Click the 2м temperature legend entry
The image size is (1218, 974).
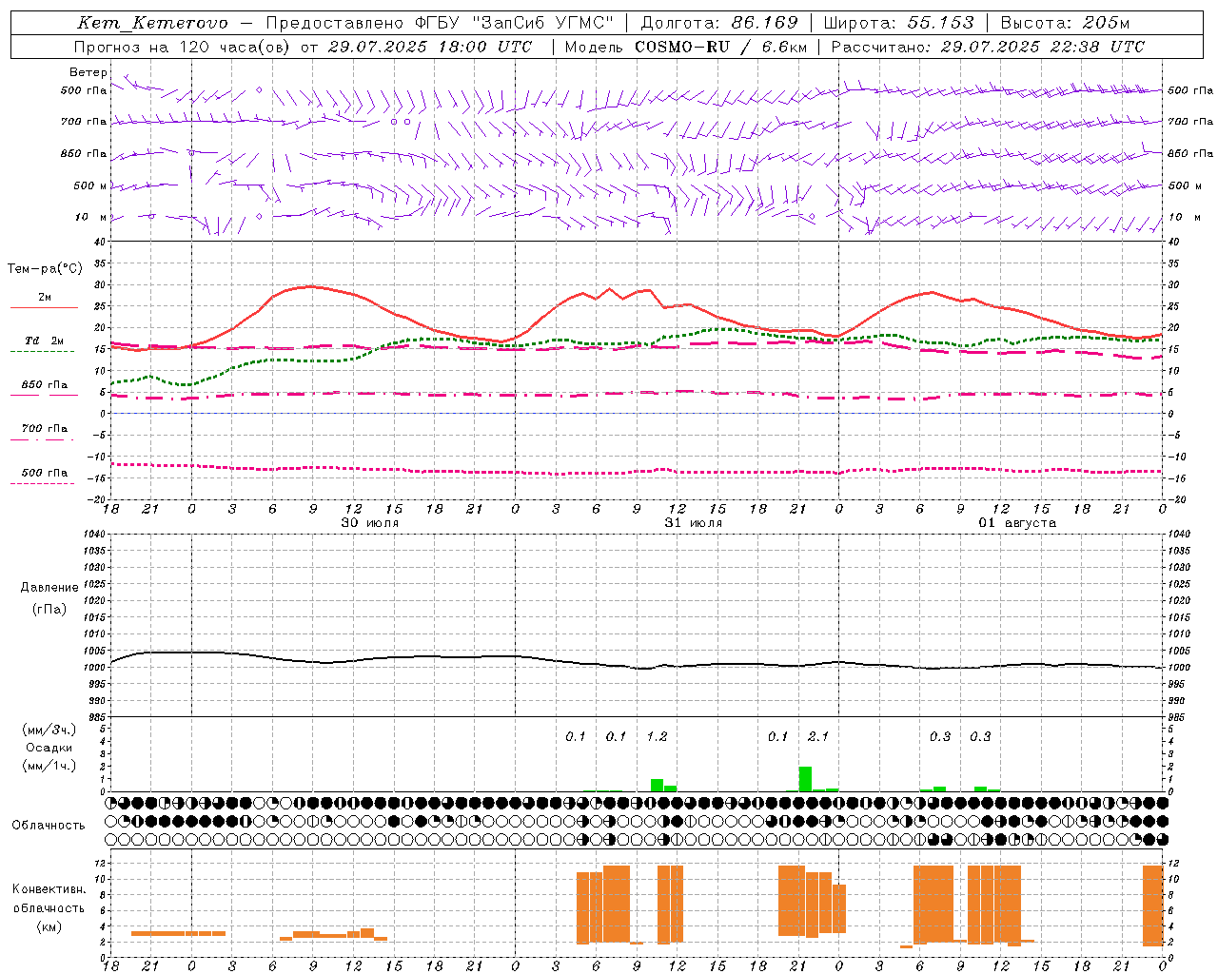[x=45, y=298]
